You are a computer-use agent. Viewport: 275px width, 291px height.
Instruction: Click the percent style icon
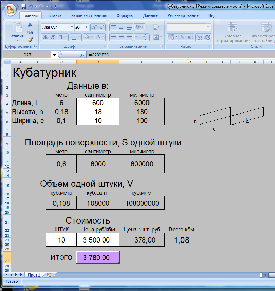182,37
